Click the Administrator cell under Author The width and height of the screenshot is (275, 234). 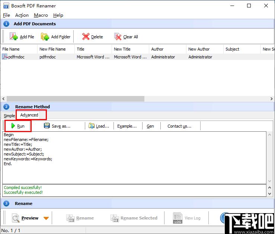coord(163,57)
